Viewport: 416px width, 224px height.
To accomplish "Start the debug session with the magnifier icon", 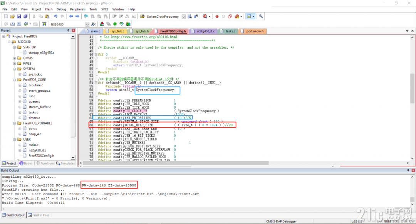I will pos(205,17).
